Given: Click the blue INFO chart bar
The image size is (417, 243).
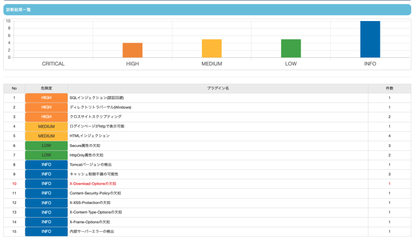Looking at the screenshot, I should click(370, 39).
